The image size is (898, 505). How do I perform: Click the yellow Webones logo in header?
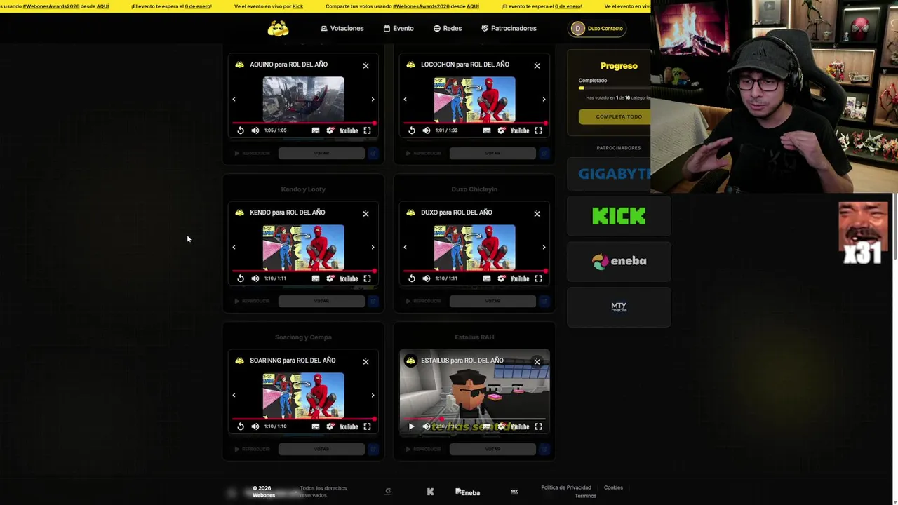point(278,28)
